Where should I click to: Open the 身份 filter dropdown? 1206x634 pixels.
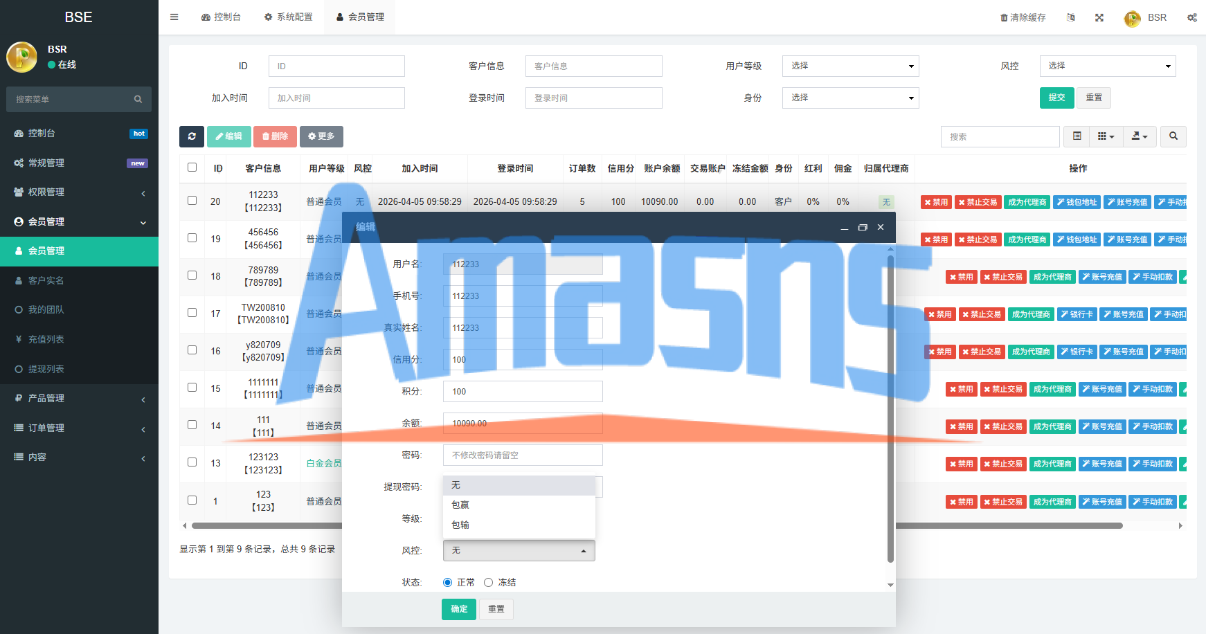tap(851, 98)
